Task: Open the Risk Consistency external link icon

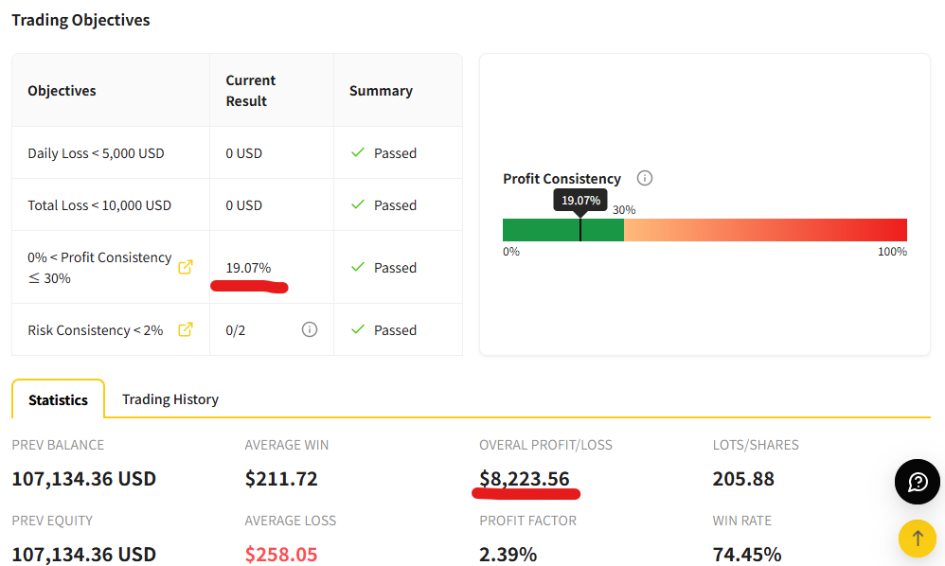Action: pyautogui.click(x=186, y=329)
